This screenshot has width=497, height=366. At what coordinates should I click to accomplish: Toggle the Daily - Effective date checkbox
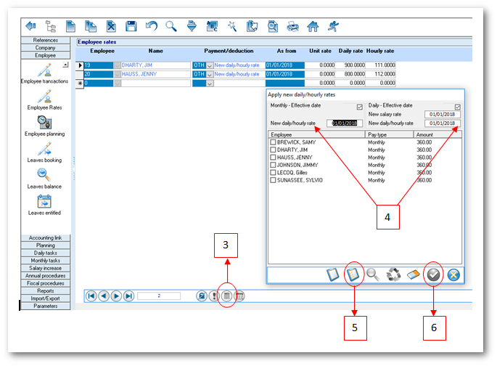point(457,107)
